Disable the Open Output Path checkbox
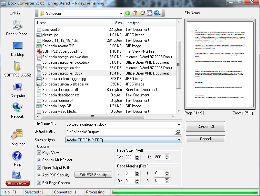This screenshot has width=260, height=196. tap(39, 168)
